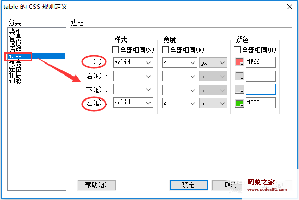Image resolution: width=299 pixels, height=200 pixels.
Task: Click the #F66 top color field
Action: 260,62
